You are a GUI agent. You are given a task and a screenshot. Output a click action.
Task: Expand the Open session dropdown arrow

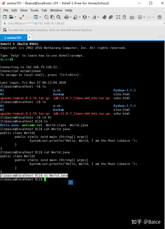tap(15, 17)
